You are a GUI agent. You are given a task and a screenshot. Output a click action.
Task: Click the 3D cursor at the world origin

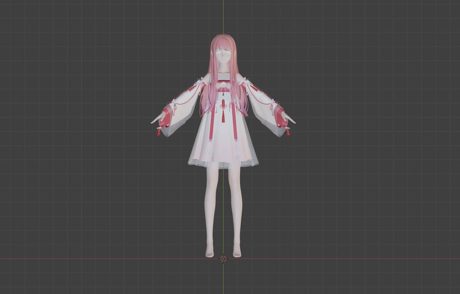tap(223, 259)
